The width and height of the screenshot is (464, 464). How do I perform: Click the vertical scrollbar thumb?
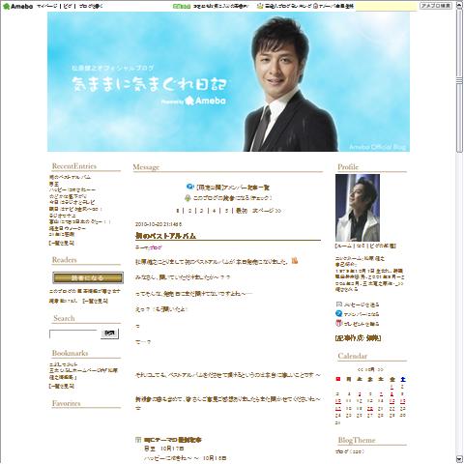(x=459, y=80)
